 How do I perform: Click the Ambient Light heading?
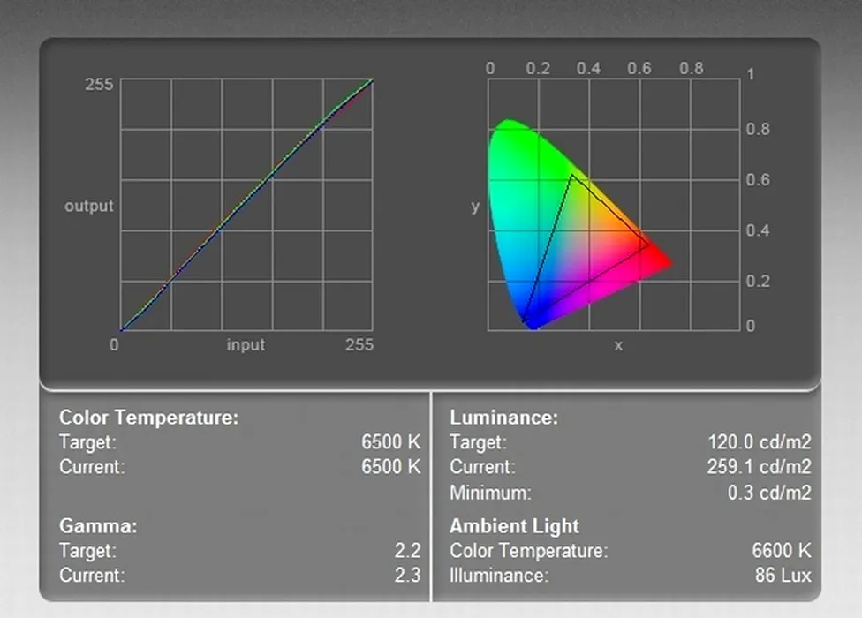click(x=514, y=526)
